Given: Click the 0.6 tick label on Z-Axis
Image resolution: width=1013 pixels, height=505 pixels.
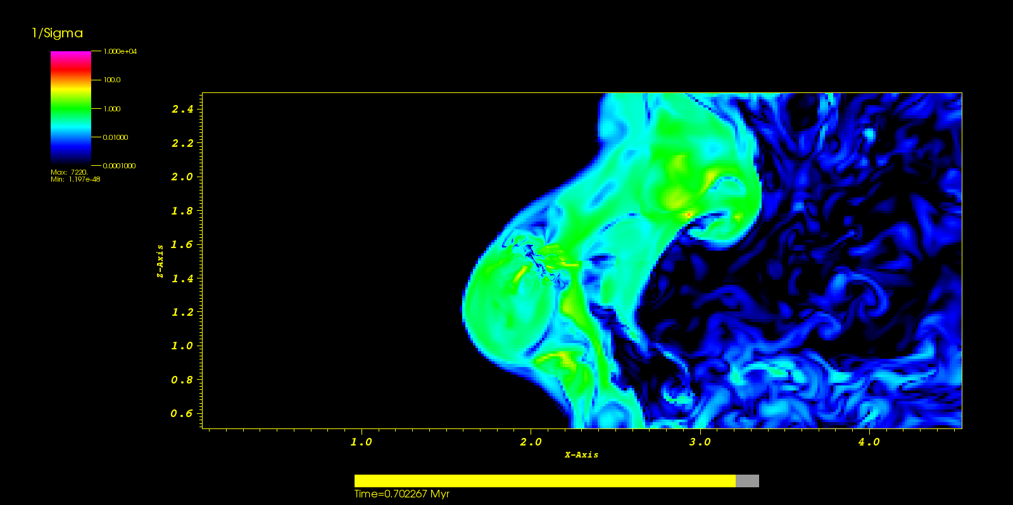Looking at the screenshot, I should click(182, 414).
